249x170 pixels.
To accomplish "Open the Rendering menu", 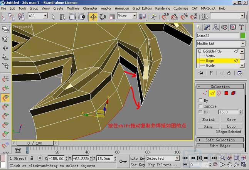I will point(163,8).
